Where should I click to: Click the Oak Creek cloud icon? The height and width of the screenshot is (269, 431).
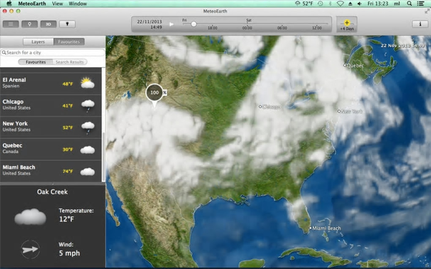[x=30, y=217]
